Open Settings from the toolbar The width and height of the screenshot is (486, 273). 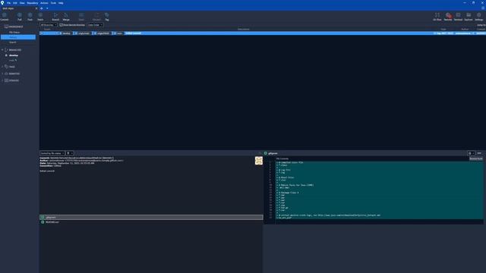tap(479, 17)
